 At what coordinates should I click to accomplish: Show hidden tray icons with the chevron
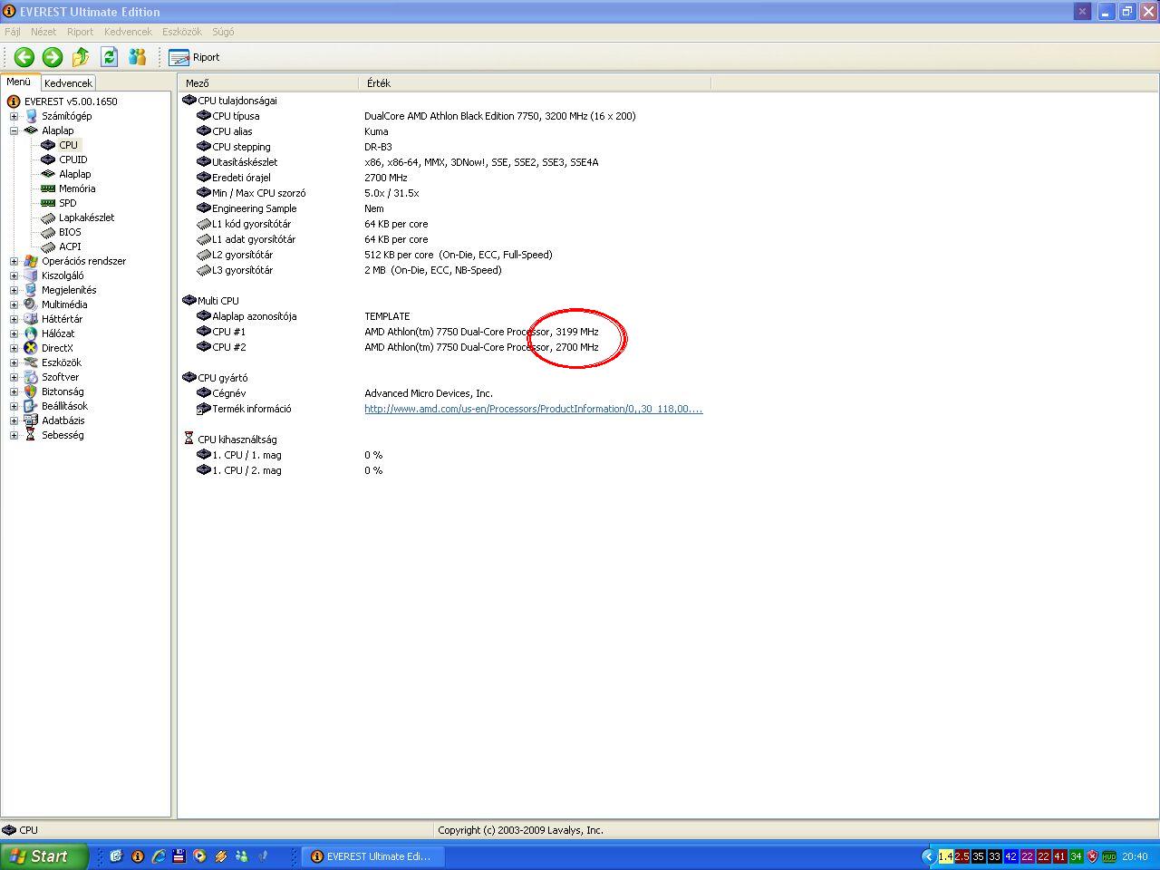[x=928, y=856]
